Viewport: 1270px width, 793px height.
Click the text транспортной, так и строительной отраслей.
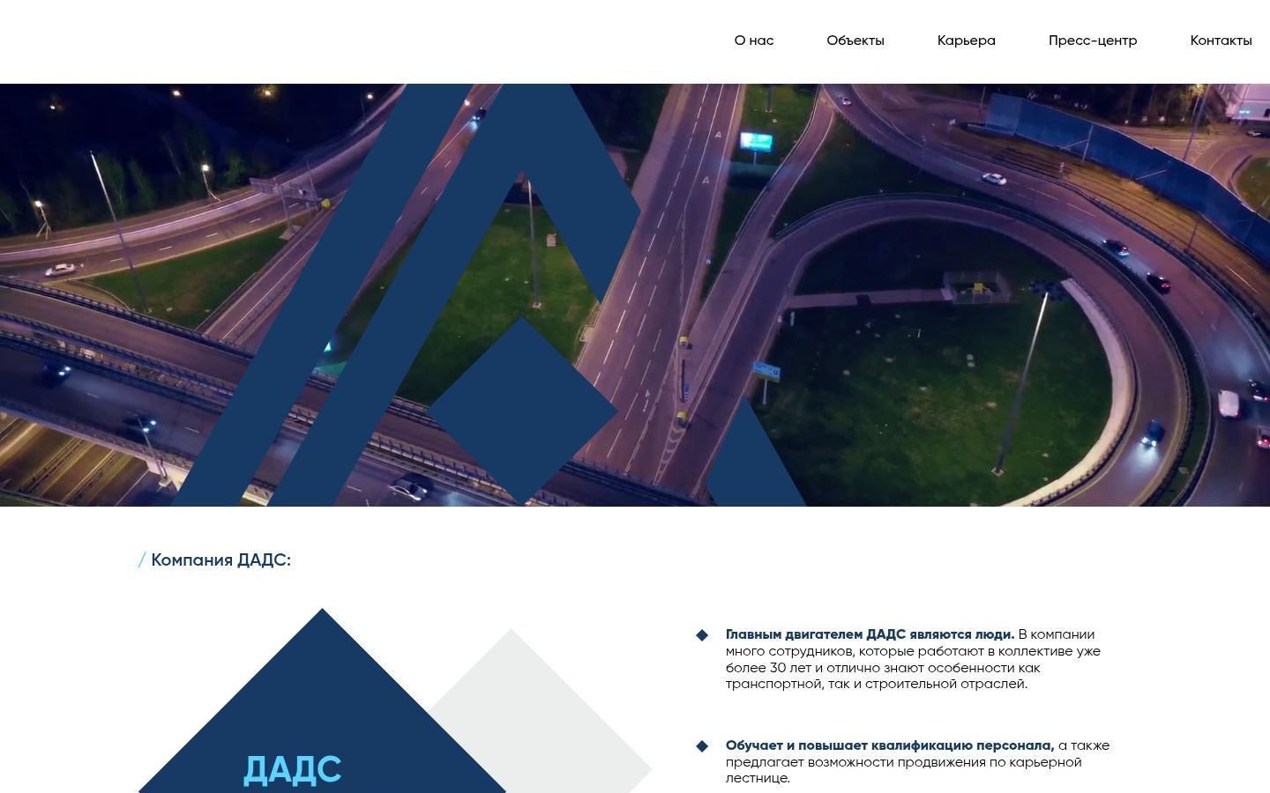[x=877, y=684]
